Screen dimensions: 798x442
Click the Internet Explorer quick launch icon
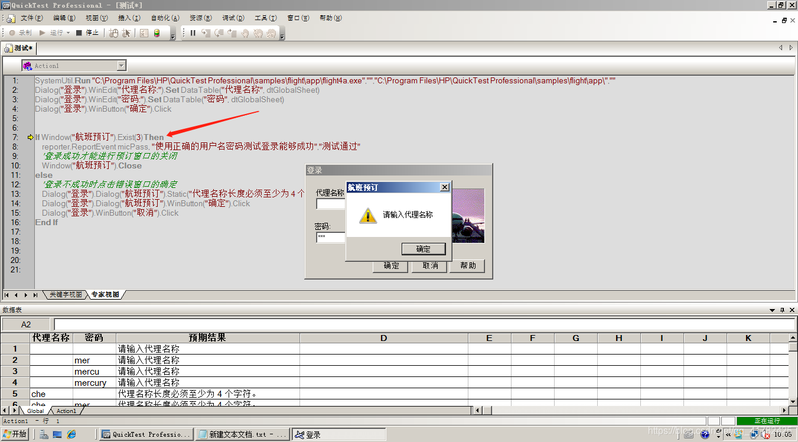[71, 434]
